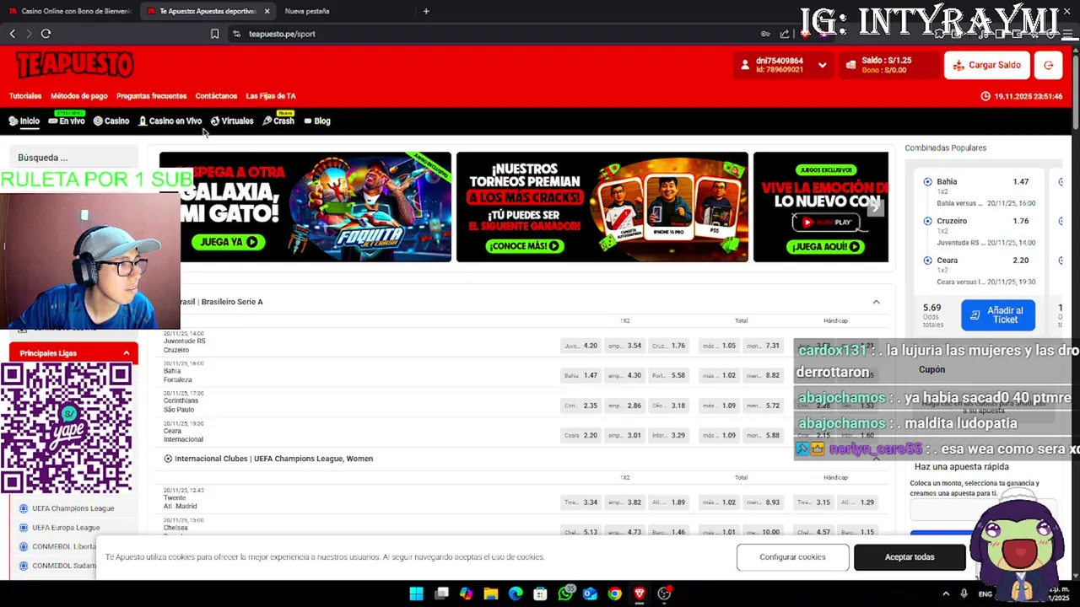Viewport: 1080px width, 607px height.
Task: Switch to Nueva pestaña browser tab
Action: pos(307,11)
